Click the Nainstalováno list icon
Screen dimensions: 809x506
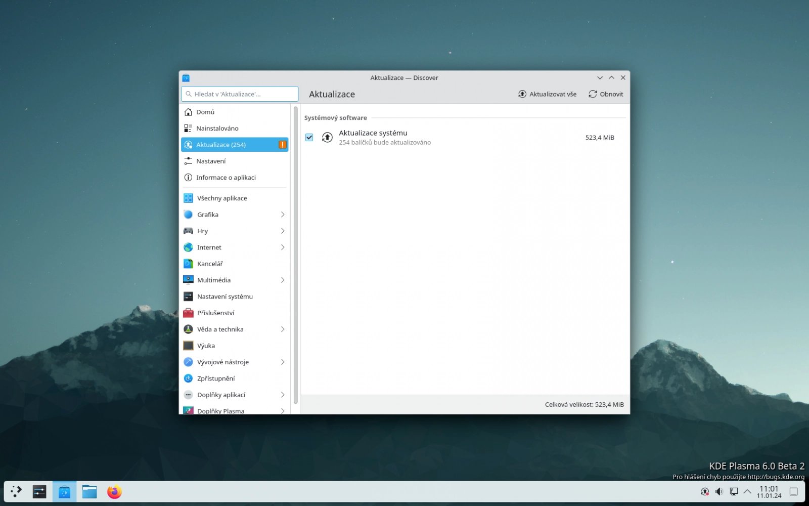click(x=188, y=129)
